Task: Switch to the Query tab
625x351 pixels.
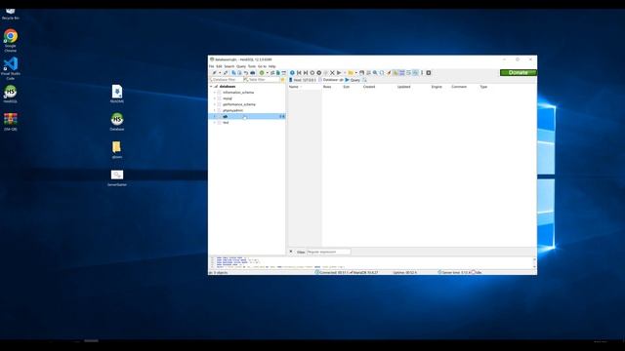Action: pos(353,80)
